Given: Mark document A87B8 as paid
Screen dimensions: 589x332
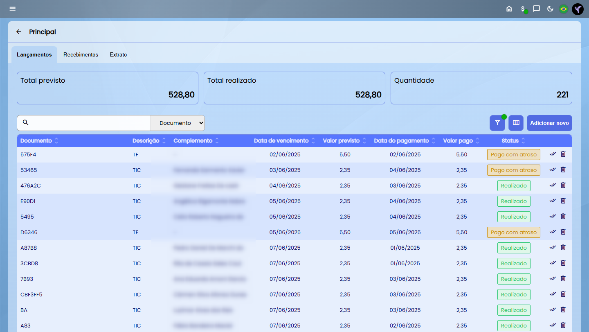Looking at the screenshot, I should pyautogui.click(x=553, y=247).
